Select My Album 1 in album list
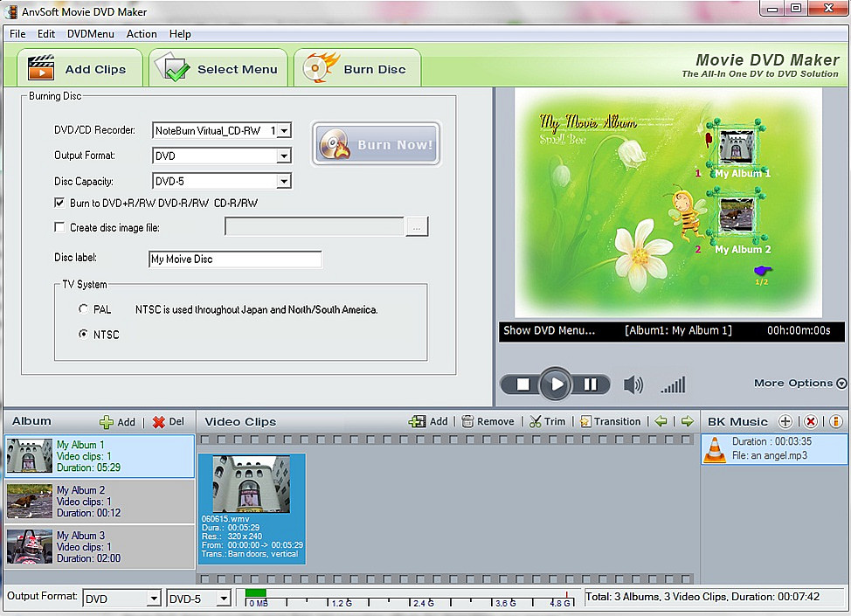Image resolution: width=851 pixels, height=616 pixels. coord(100,456)
